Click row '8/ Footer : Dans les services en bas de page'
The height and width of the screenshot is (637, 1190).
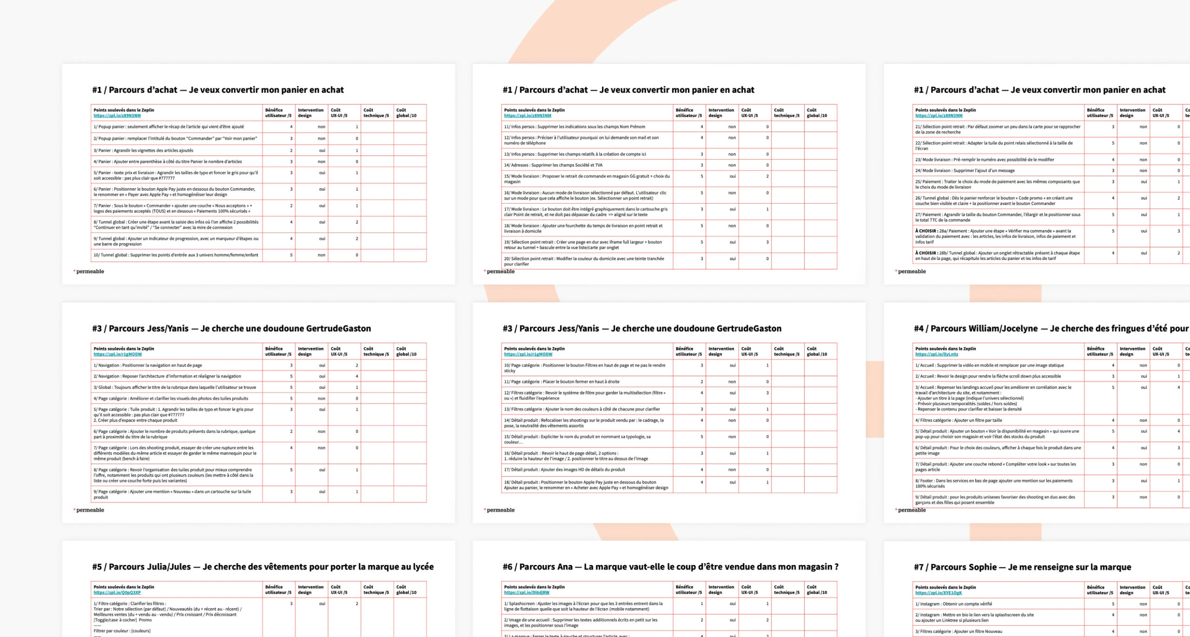(1051, 484)
